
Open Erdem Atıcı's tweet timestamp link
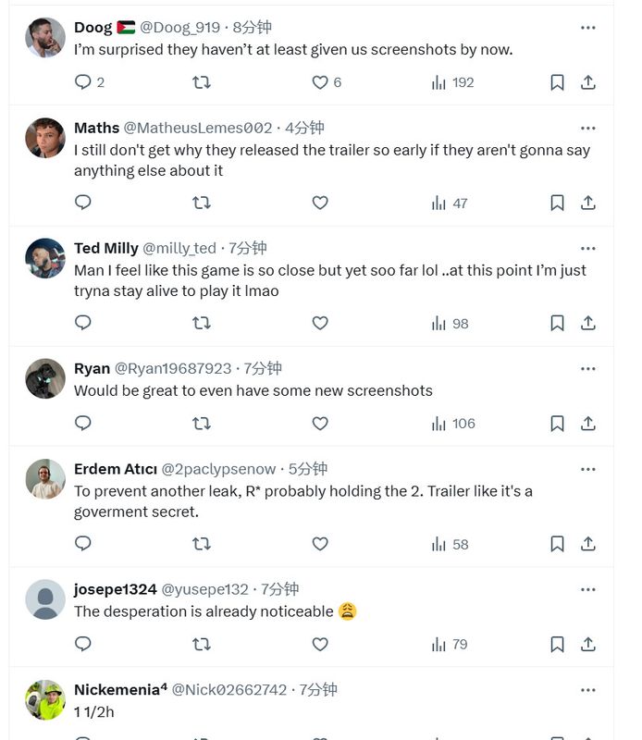point(308,469)
